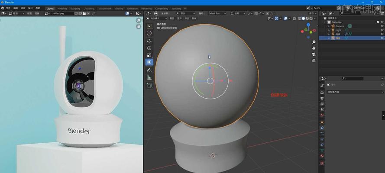This screenshot has width=385, height=173.
Task: Toggle snapping magnet in viewport header
Action: [256, 13]
